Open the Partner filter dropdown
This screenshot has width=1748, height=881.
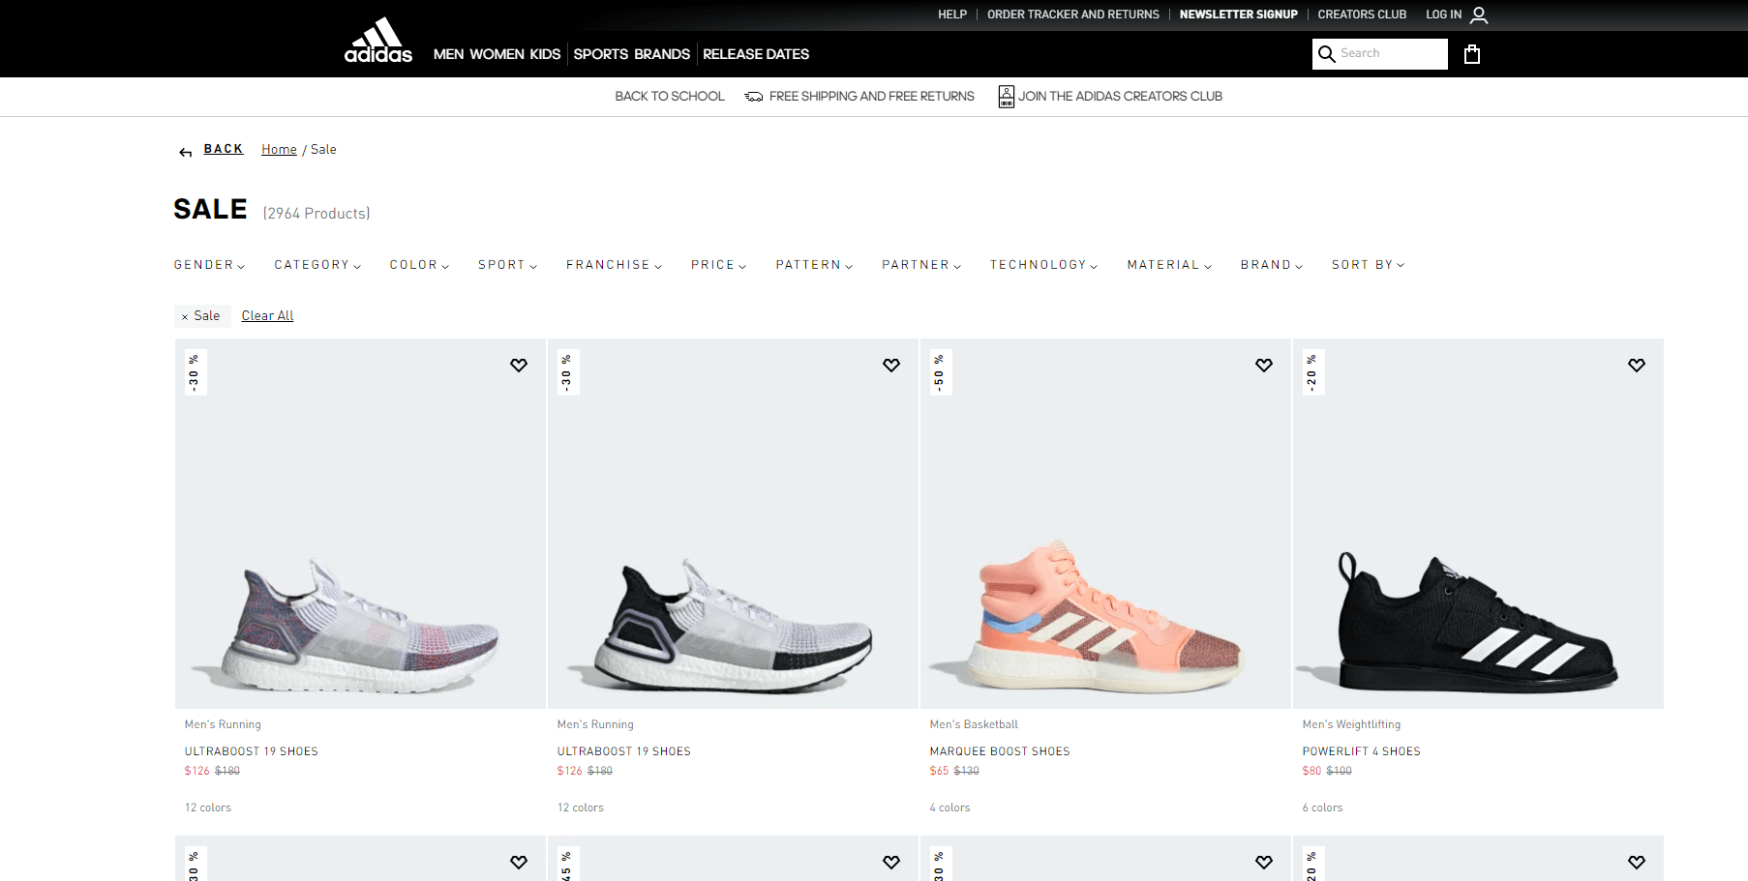921,265
